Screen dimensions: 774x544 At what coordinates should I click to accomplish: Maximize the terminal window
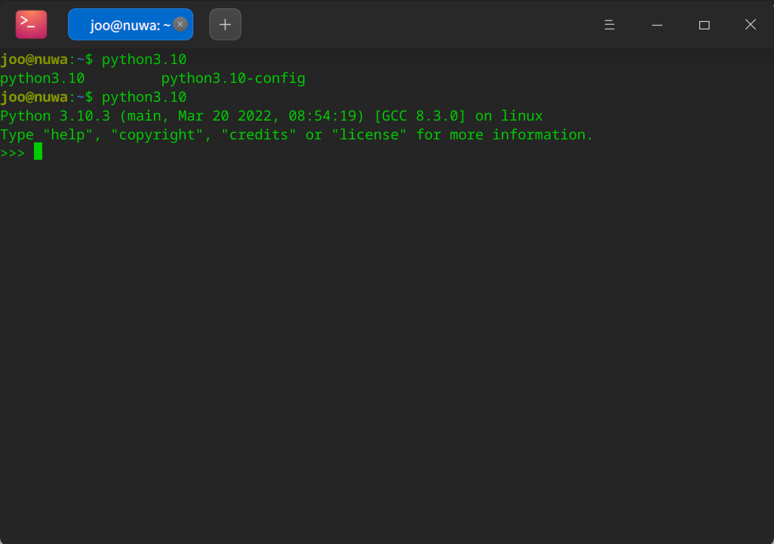point(704,24)
